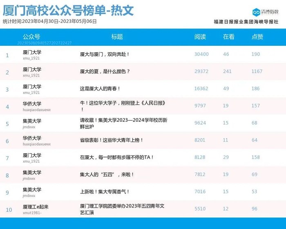Viewport: 286px width, 229px height.
Task: Click read count 9624
Action: click(x=200, y=123)
